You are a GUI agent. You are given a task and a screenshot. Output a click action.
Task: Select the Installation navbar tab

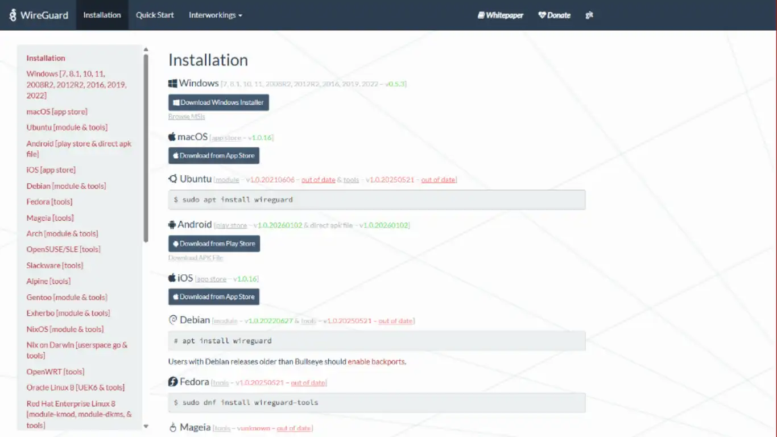coord(102,15)
